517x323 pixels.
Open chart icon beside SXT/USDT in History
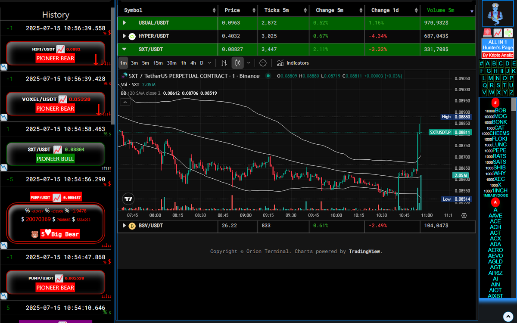click(57, 149)
